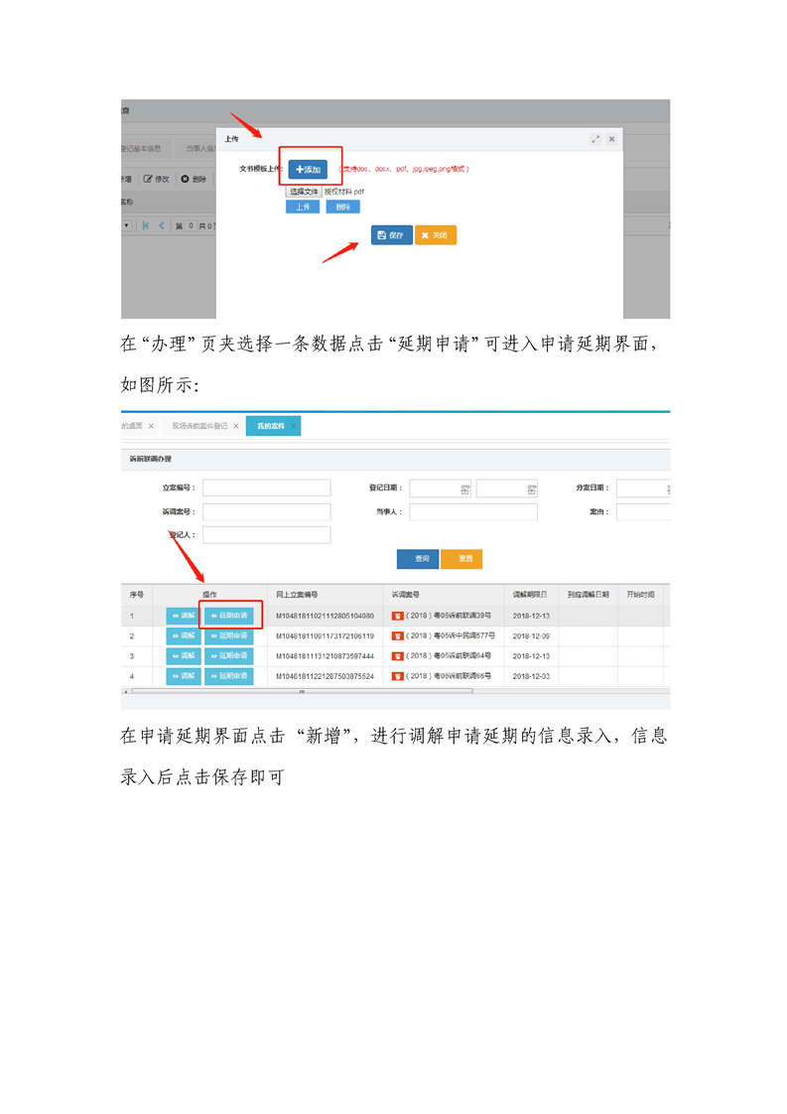Image resolution: width=787 pixels, height=1114 pixels.
Task: Click the 诉调案号 input field
Action: (x=266, y=511)
